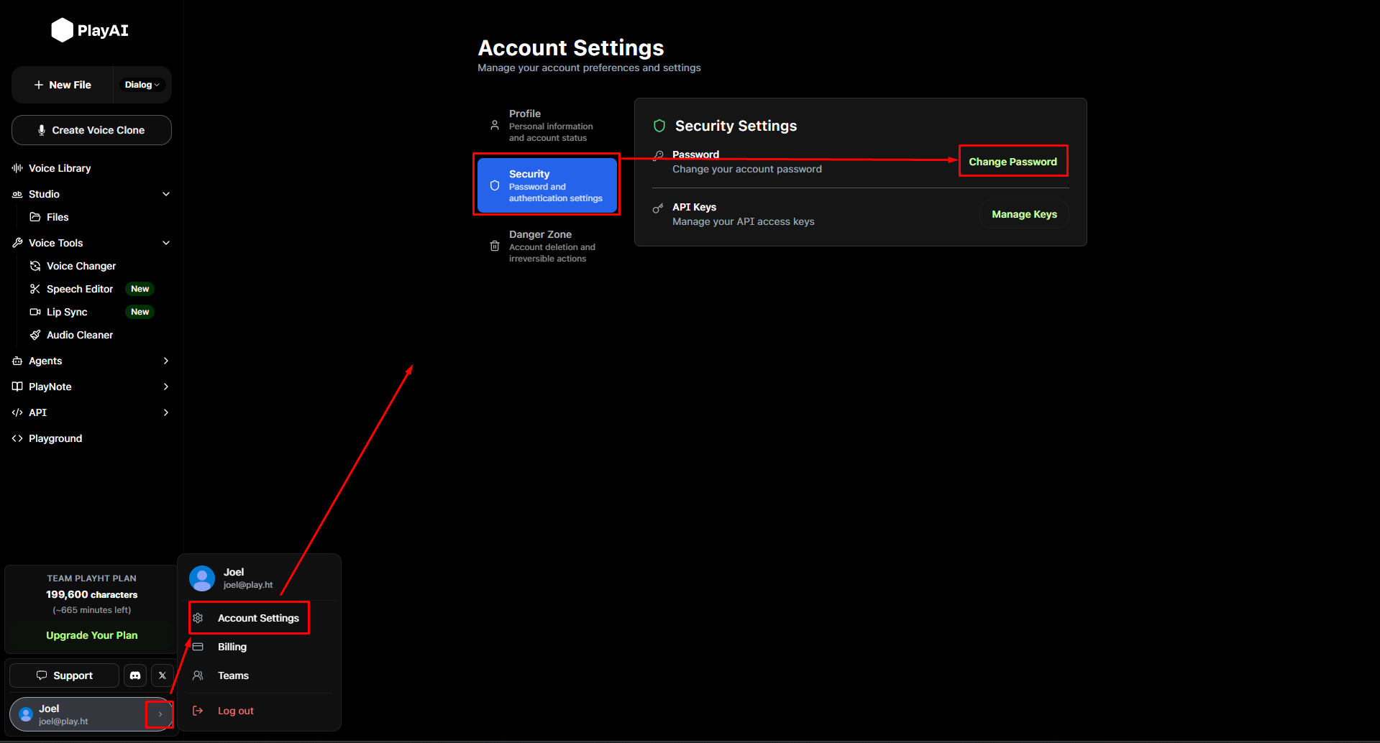Switch to the Profile settings tab
Image resolution: width=1380 pixels, height=743 pixels.
click(x=547, y=125)
